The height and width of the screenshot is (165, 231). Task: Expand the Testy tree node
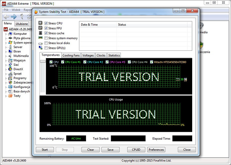[x=6, y=96]
